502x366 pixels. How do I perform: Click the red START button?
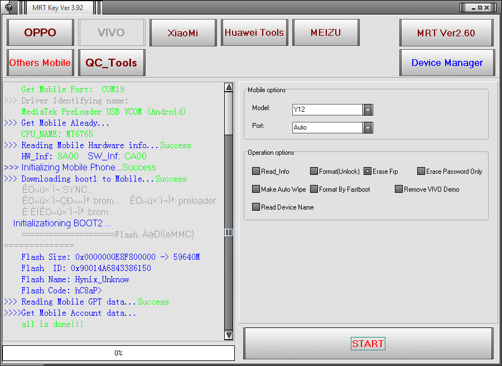pyautogui.click(x=368, y=344)
